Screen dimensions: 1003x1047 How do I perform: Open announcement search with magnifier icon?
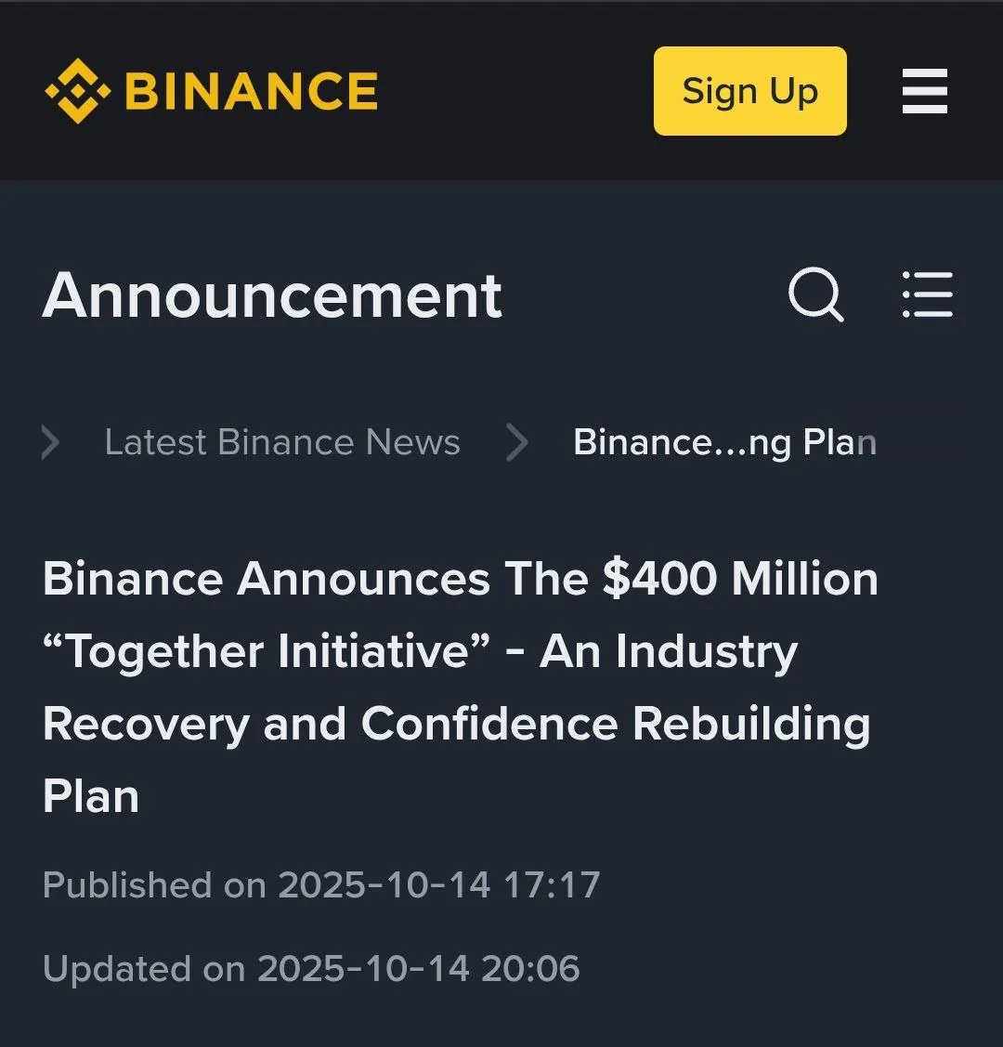point(815,295)
